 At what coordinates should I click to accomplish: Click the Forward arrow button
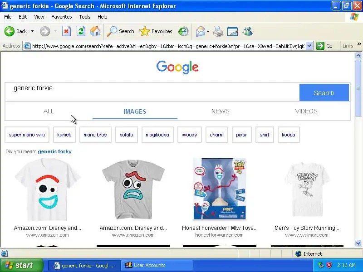45,31
